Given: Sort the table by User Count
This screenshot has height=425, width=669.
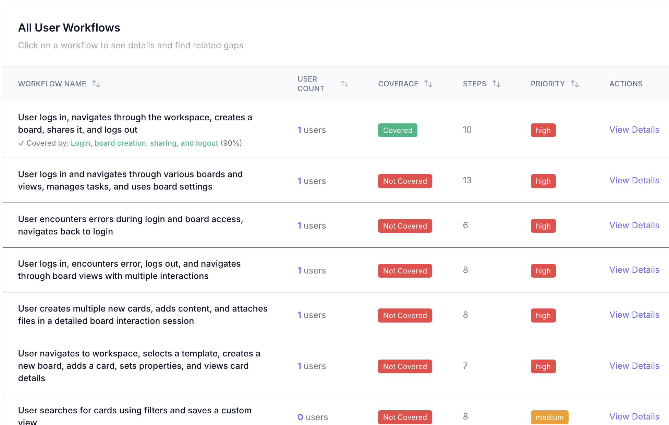Looking at the screenshot, I should (x=345, y=83).
